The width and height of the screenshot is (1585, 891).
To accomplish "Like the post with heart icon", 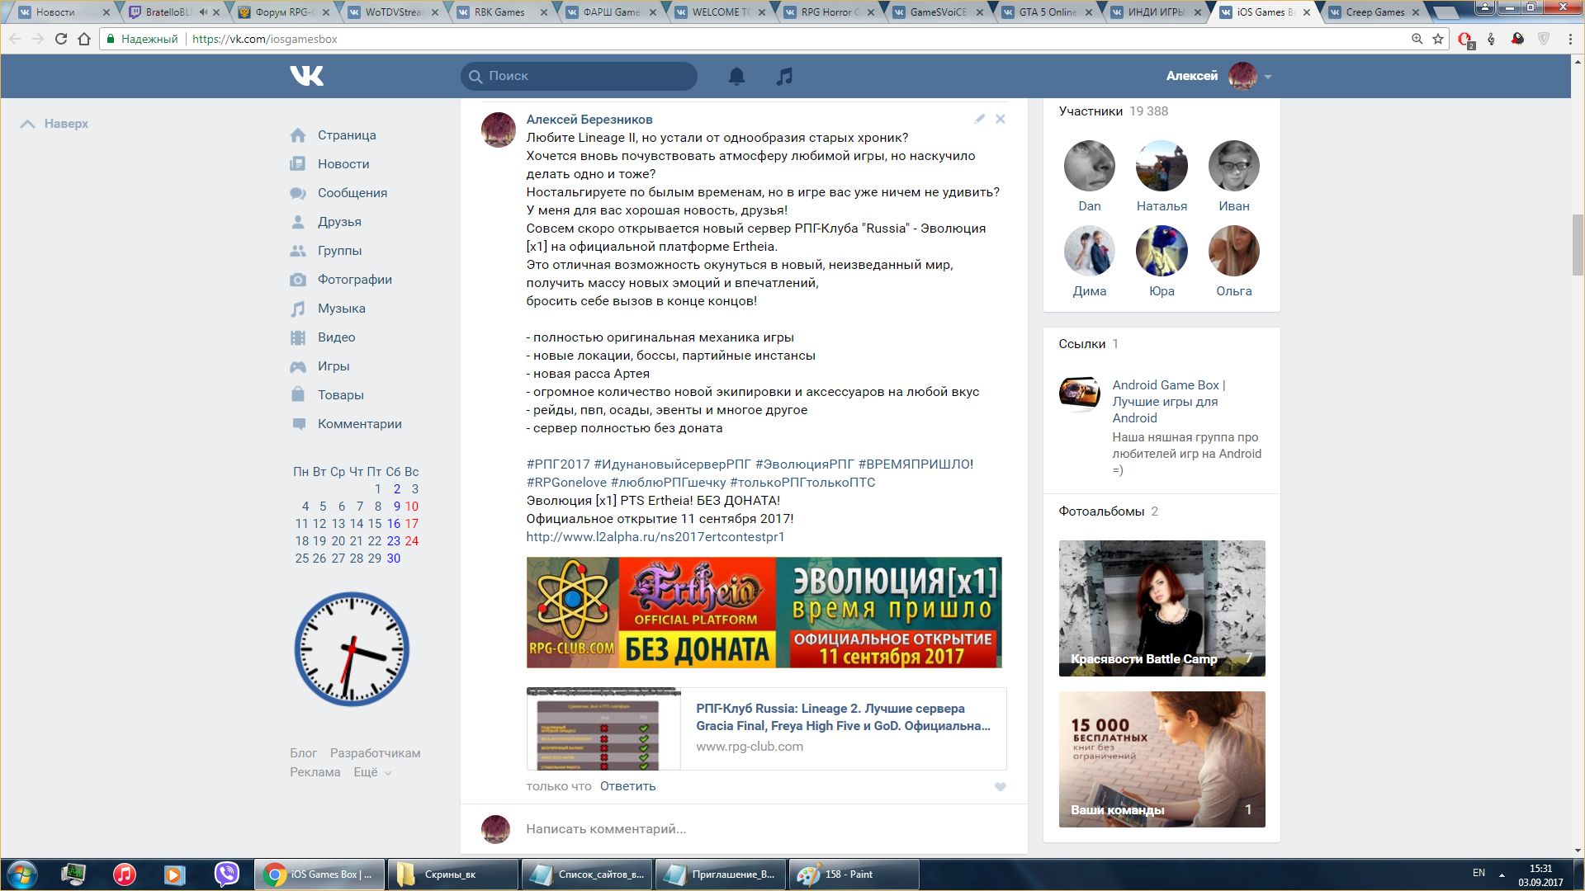I will (x=1000, y=787).
